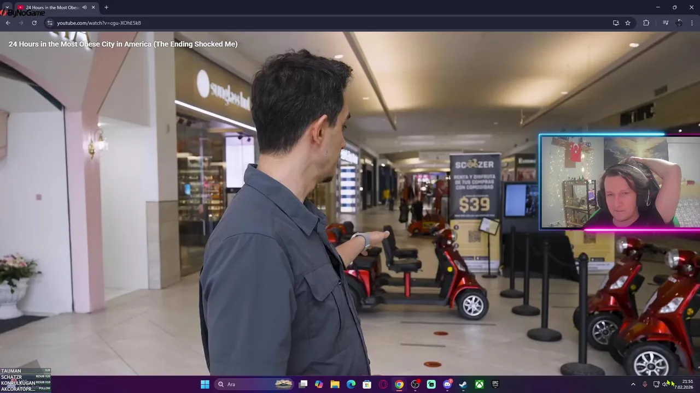Launch Steam from the taskbar

463,384
